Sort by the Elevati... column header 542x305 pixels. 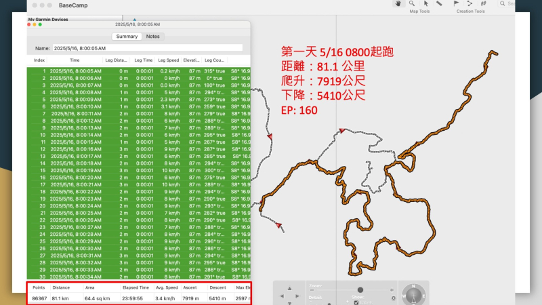191,60
